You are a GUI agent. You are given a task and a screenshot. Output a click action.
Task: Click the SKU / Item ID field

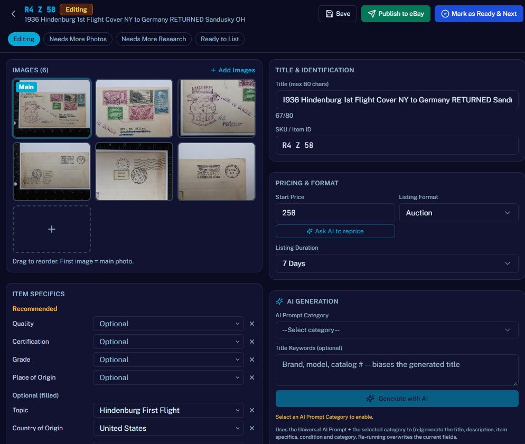(x=397, y=145)
